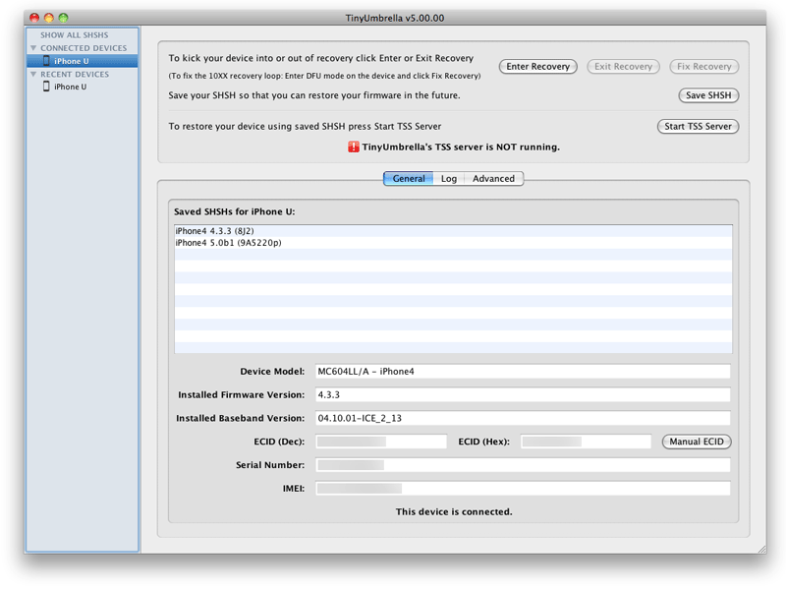Select Show All SHSHs in sidebar

point(74,35)
